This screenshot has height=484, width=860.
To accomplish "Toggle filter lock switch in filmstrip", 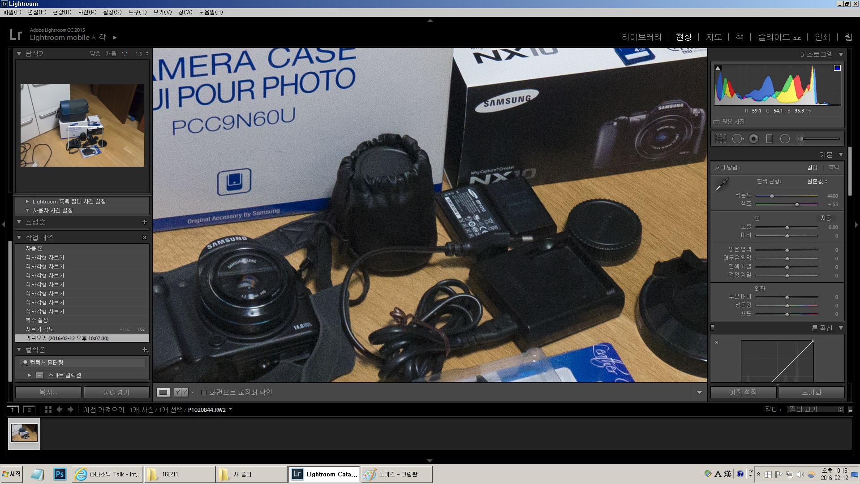I will pyautogui.click(x=851, y=410).
